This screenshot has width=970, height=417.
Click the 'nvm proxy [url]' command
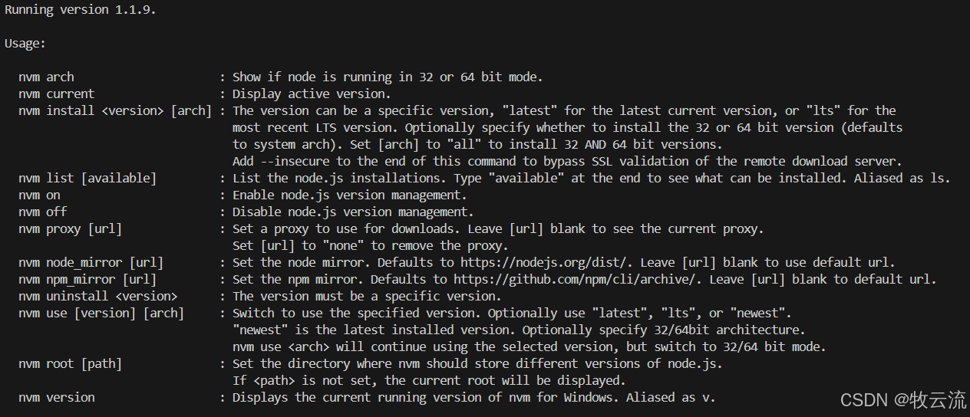71,228
